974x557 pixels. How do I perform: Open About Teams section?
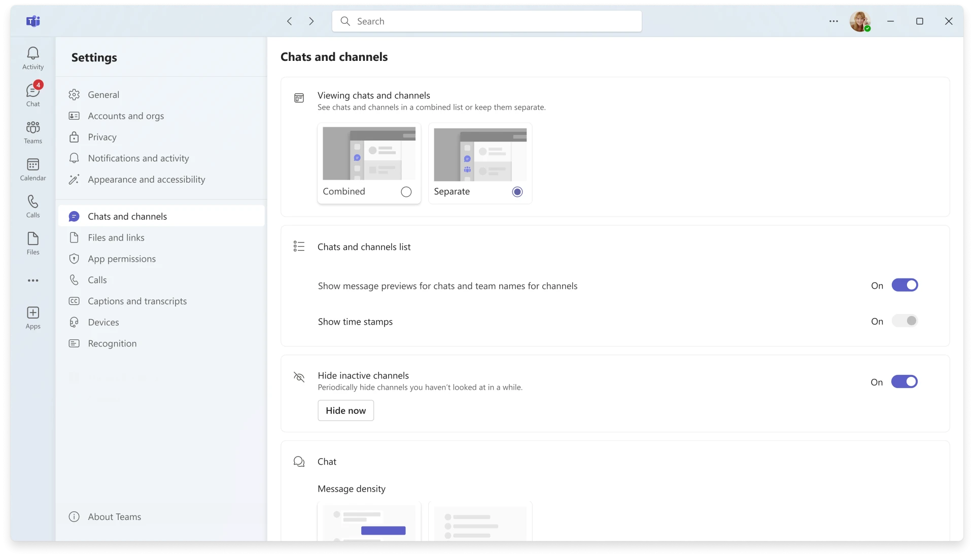tap(114, 516)
